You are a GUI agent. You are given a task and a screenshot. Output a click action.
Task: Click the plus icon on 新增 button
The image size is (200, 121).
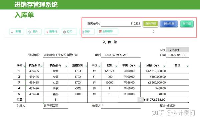tap(12, 32)
